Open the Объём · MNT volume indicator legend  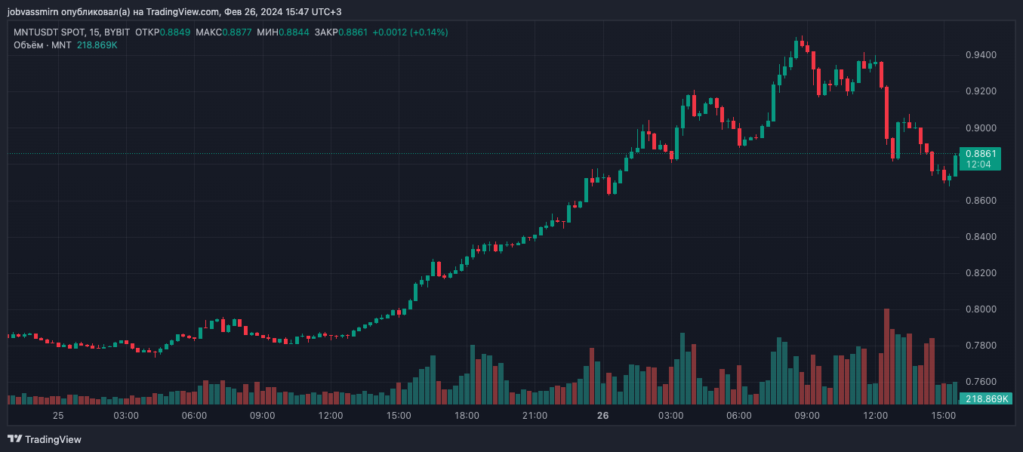[42, 45]
